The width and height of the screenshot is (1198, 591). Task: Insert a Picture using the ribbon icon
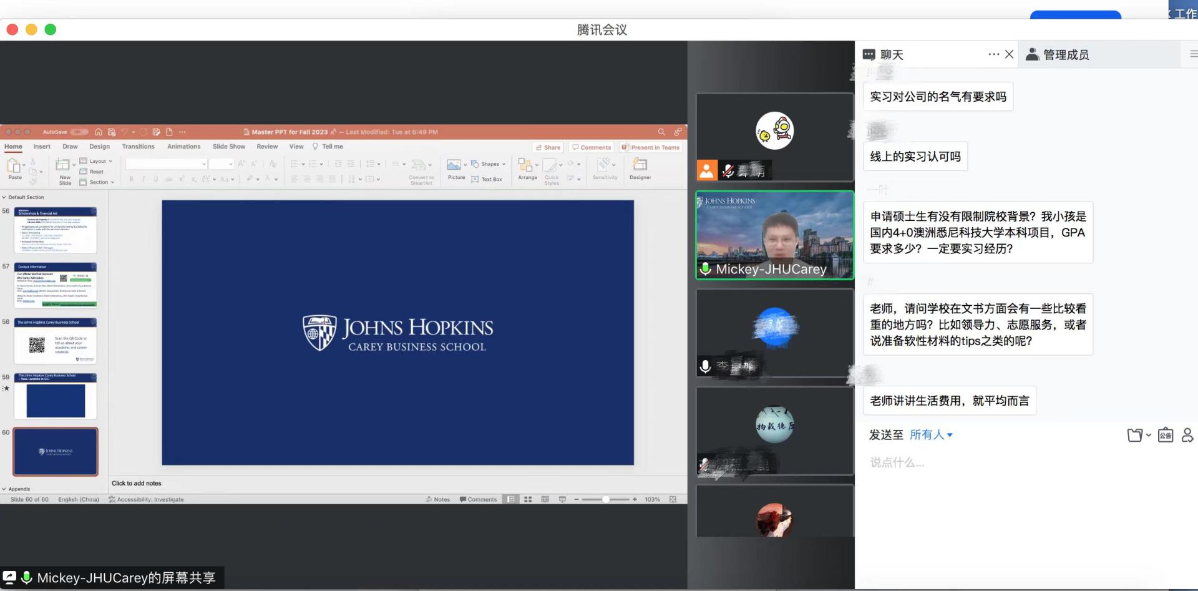tap(454, 168)
